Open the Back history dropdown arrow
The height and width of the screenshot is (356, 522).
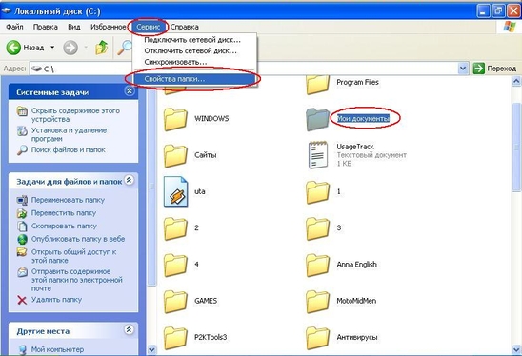click(52, 48)
